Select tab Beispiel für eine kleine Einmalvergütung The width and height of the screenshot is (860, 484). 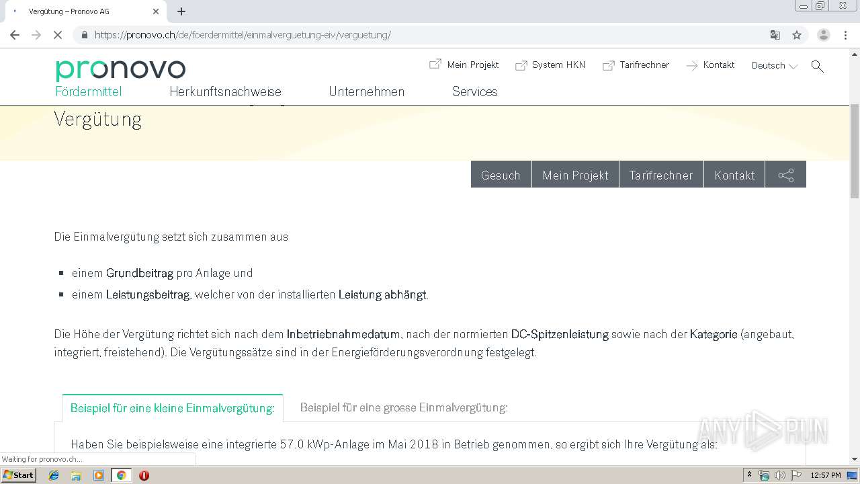173,408
